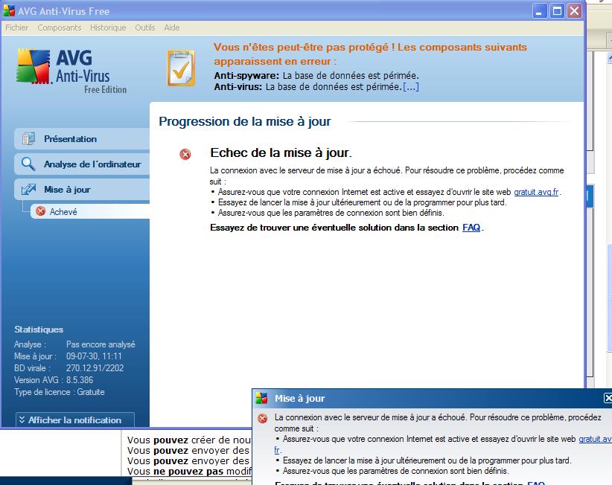Click the red error icon in popup
This screenshot has height=485, width=612.
coord(263,419)
